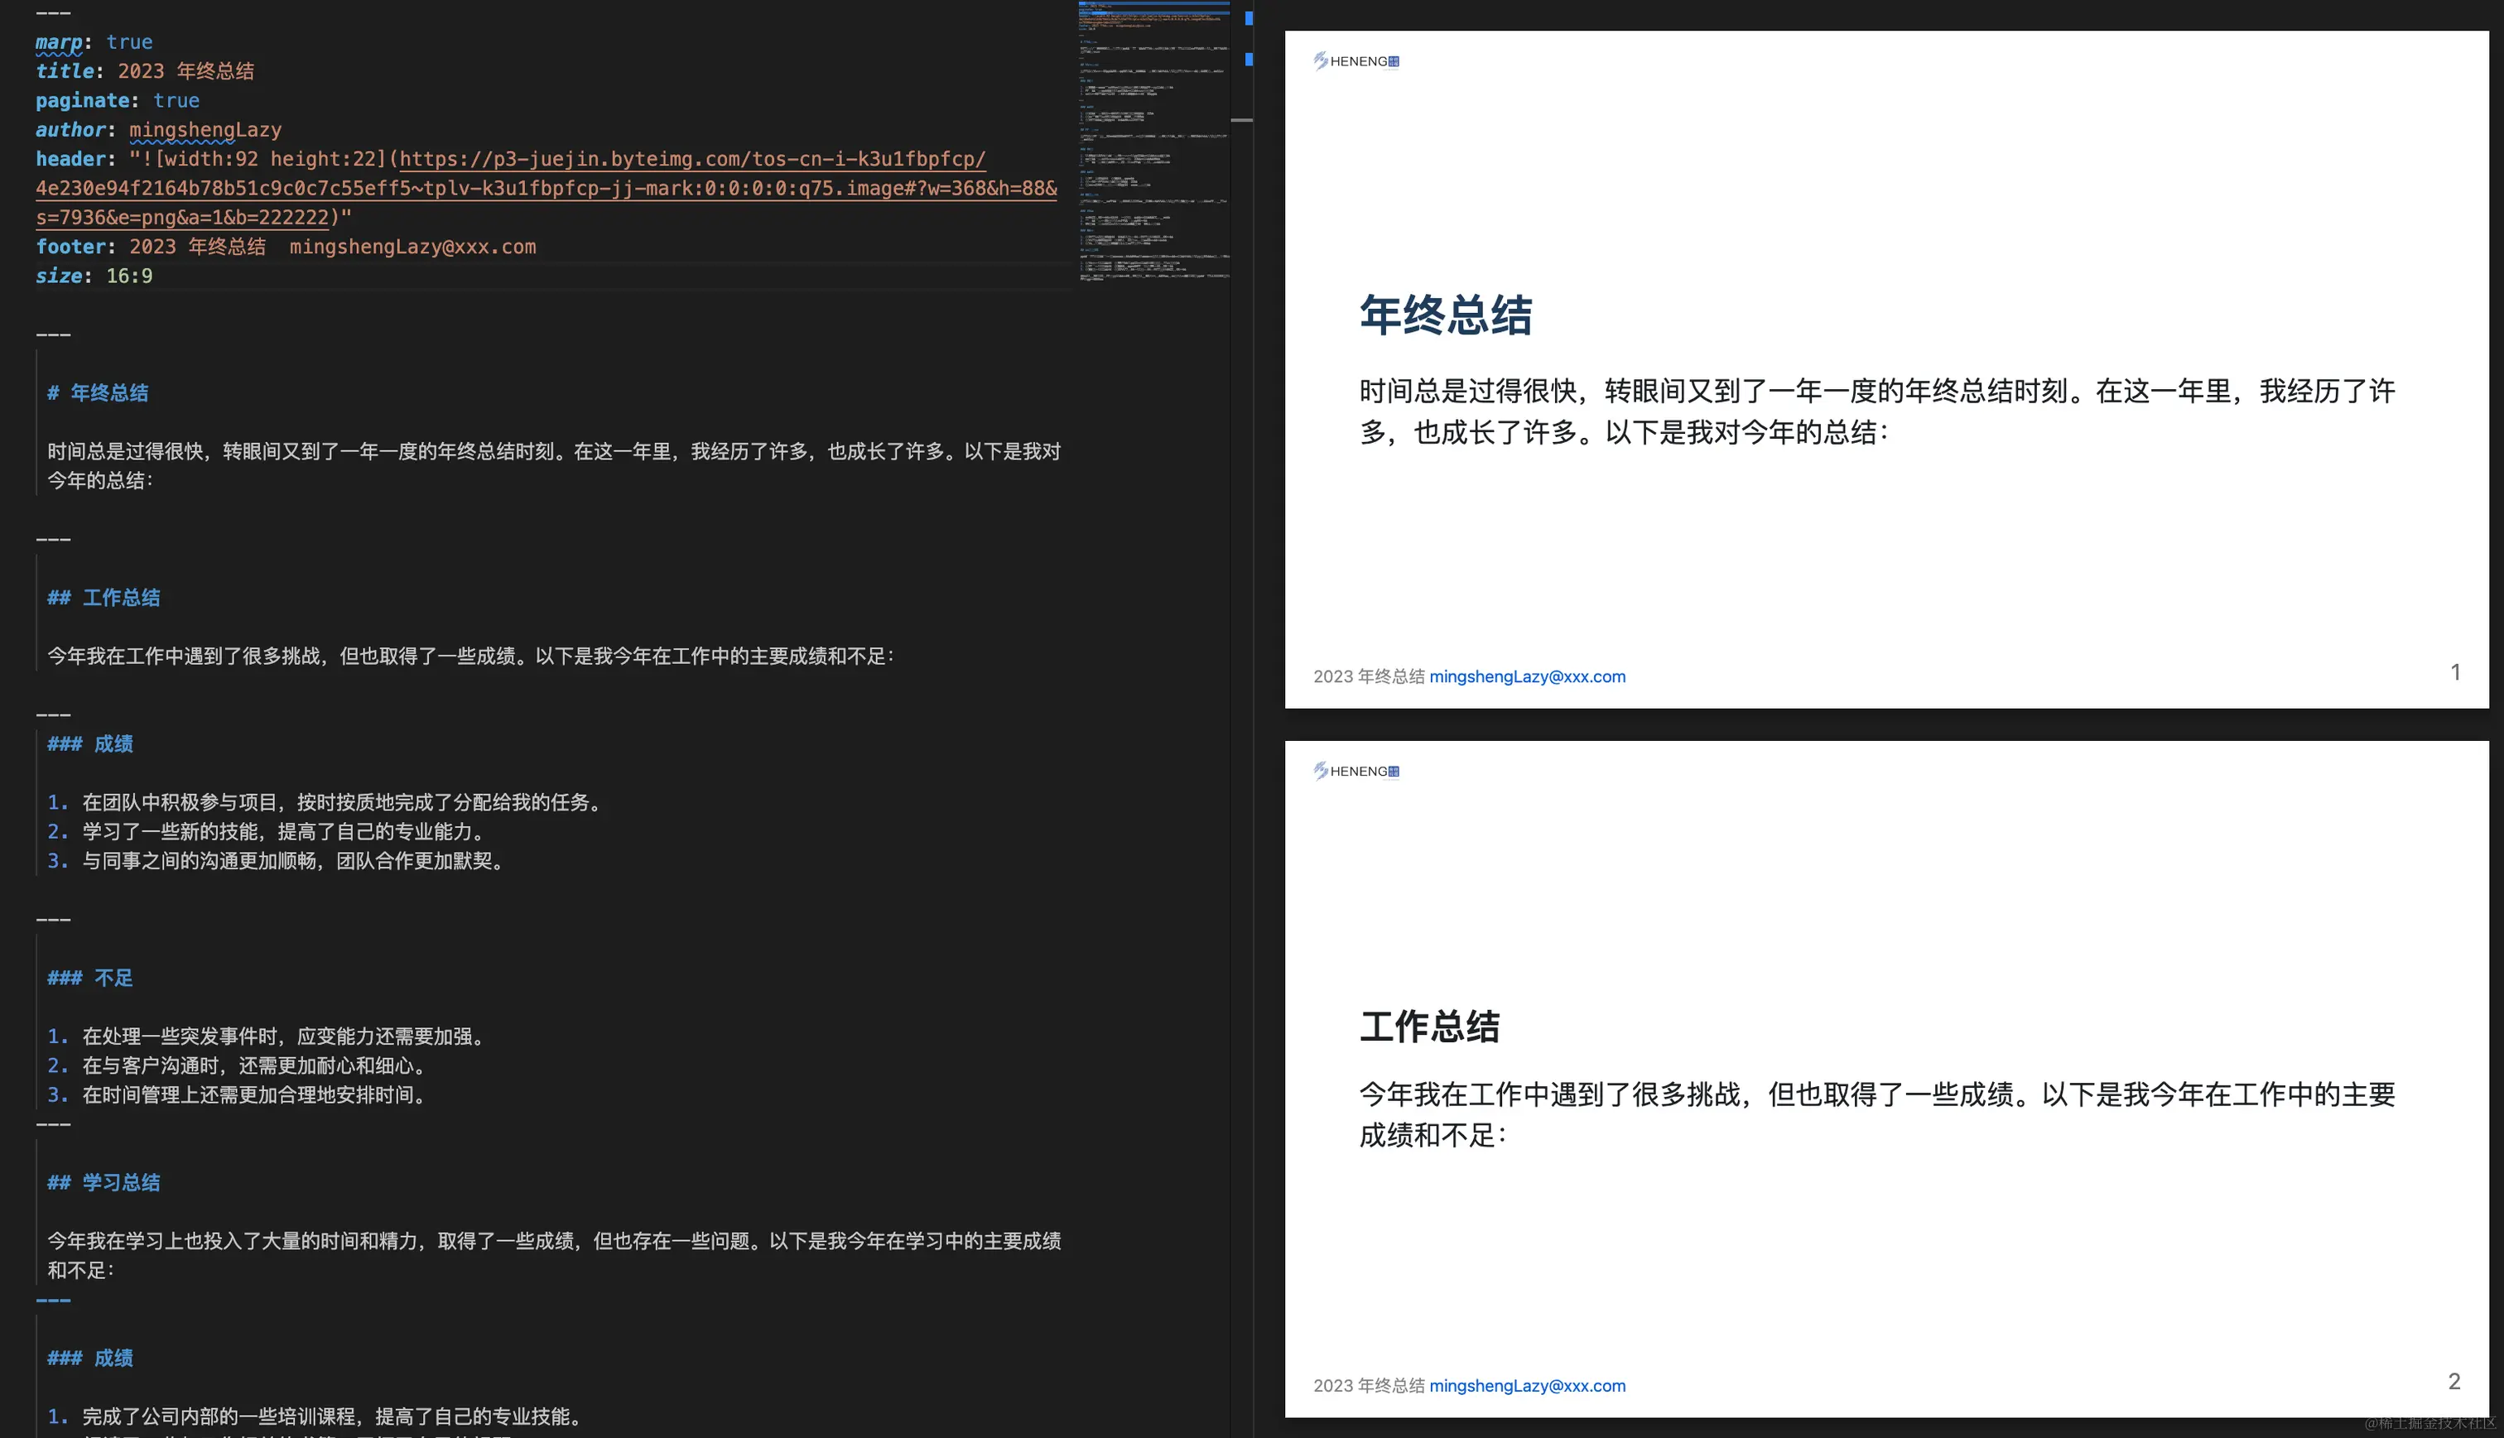
Task: Click the paginate: true setting line
Action: pos(117,101)
